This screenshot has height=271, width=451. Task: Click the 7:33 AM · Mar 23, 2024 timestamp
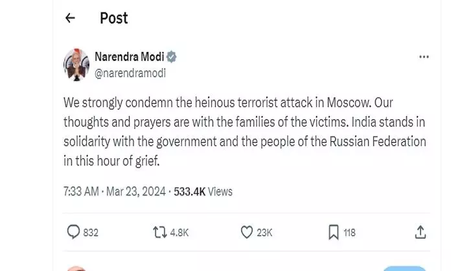(x=114, y=191)
